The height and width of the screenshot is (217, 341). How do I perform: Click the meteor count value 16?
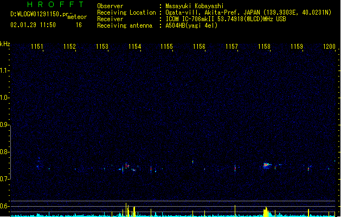coord(79,25)
